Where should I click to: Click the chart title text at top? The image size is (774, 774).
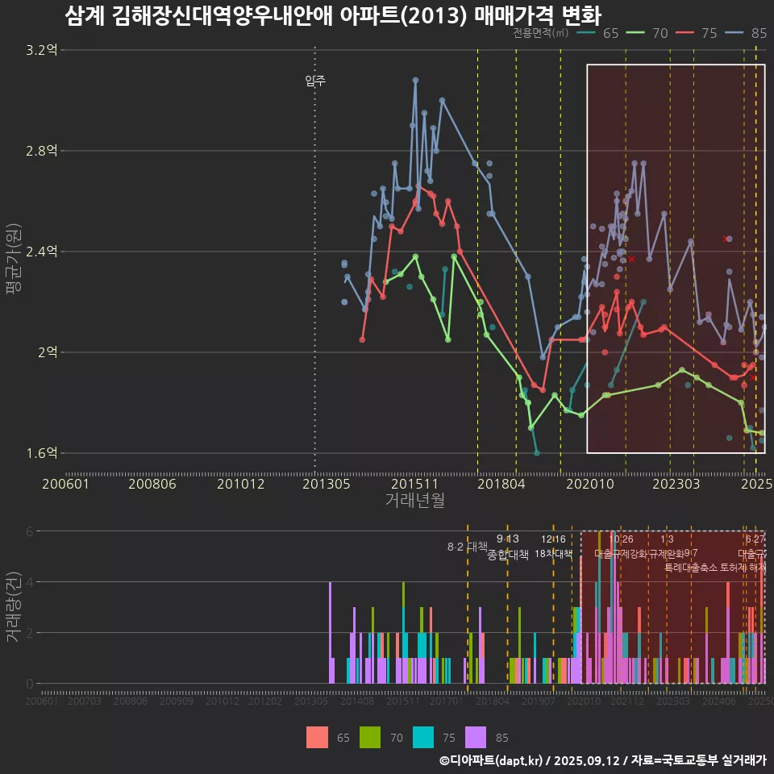pos(333,16)
